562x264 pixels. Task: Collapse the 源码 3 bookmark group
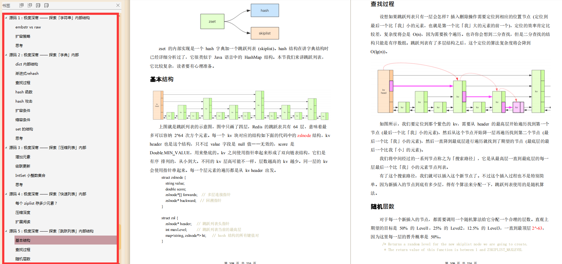(6, 147)
